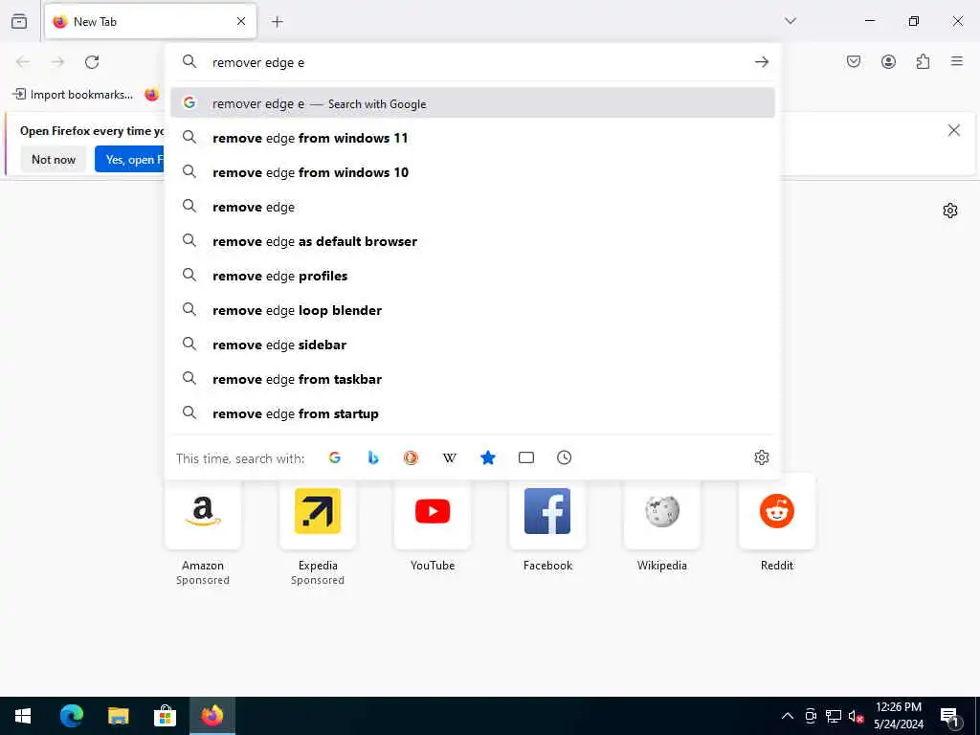Select 'remove edge profiles' suggestion
This screenshot has height=735, width=980.
point(473,276)
